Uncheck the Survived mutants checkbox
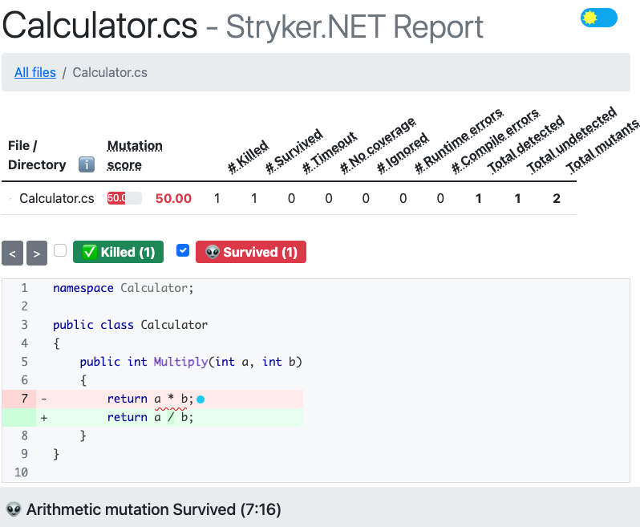 point(183,250)
